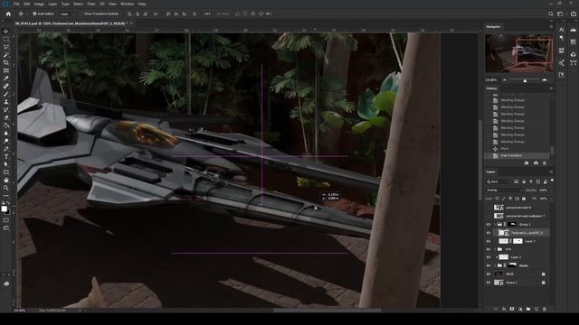The width and height of the screenshot is (579, 325).
Task: Open the search icon at top right
Action: 551,14
